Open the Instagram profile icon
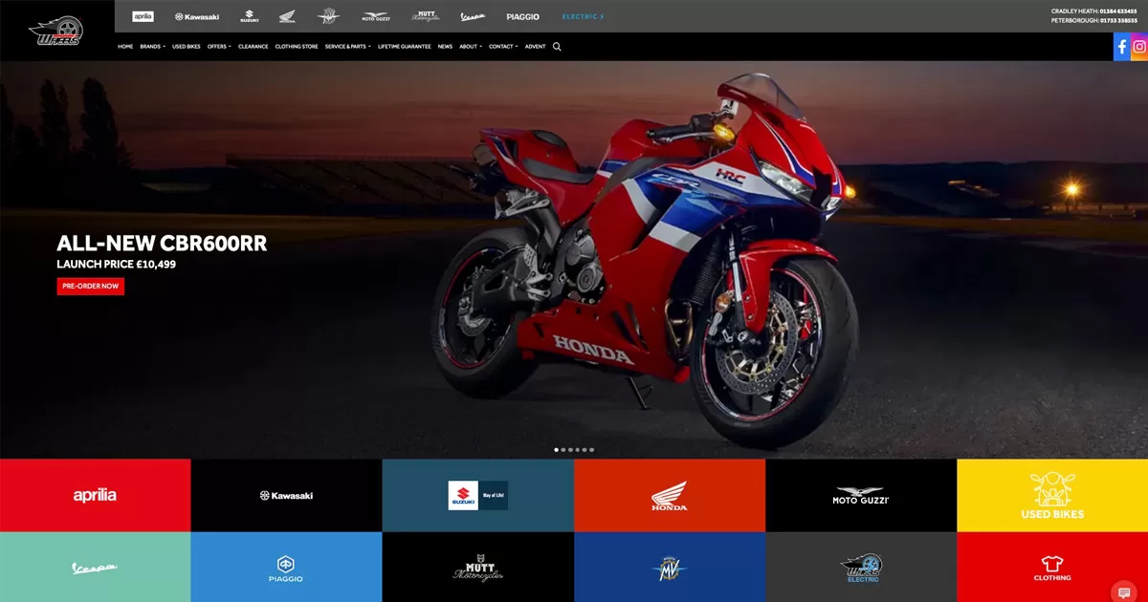The image size is (1148, 602). [x=1139, y=47]
